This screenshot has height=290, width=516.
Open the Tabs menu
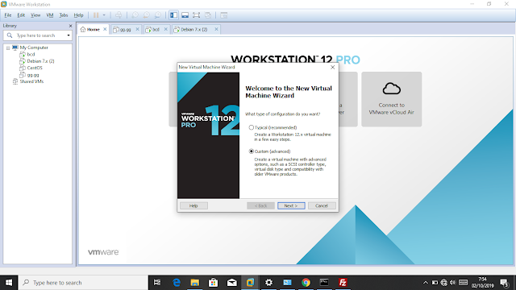pos(64,15)
